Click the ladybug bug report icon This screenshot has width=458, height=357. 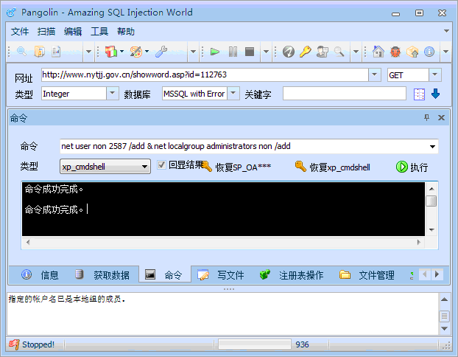pyautogui.click(x=395, y=52)
